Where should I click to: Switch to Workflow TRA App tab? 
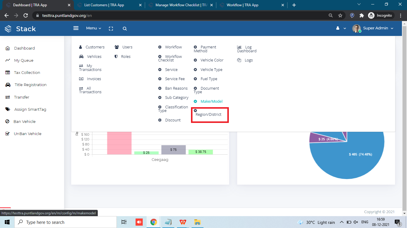252,5
